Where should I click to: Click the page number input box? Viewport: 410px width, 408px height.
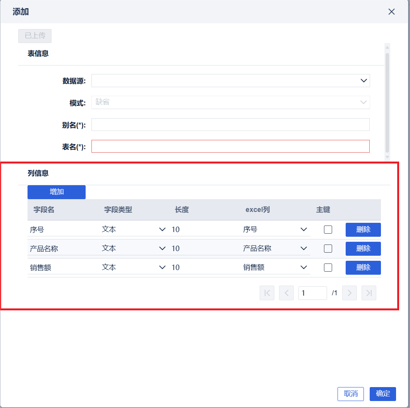pyautogui.click(x=312, y=293)
